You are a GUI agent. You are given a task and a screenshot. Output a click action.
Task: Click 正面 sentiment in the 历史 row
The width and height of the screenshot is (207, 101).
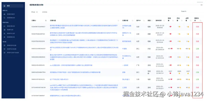click(x=197, y=49)
